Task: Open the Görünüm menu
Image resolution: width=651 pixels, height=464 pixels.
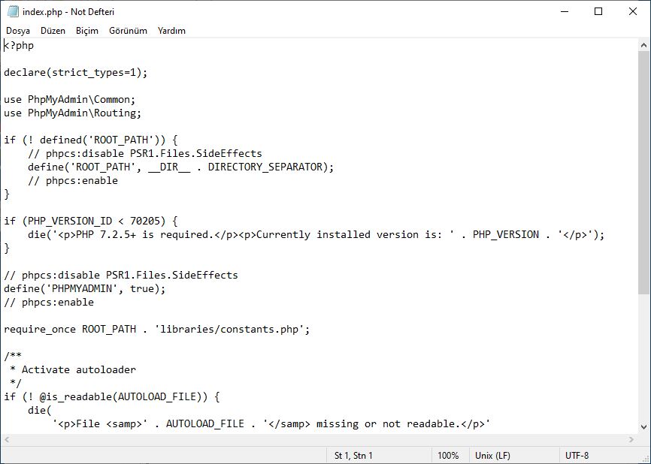Action: tap(128, 31)
